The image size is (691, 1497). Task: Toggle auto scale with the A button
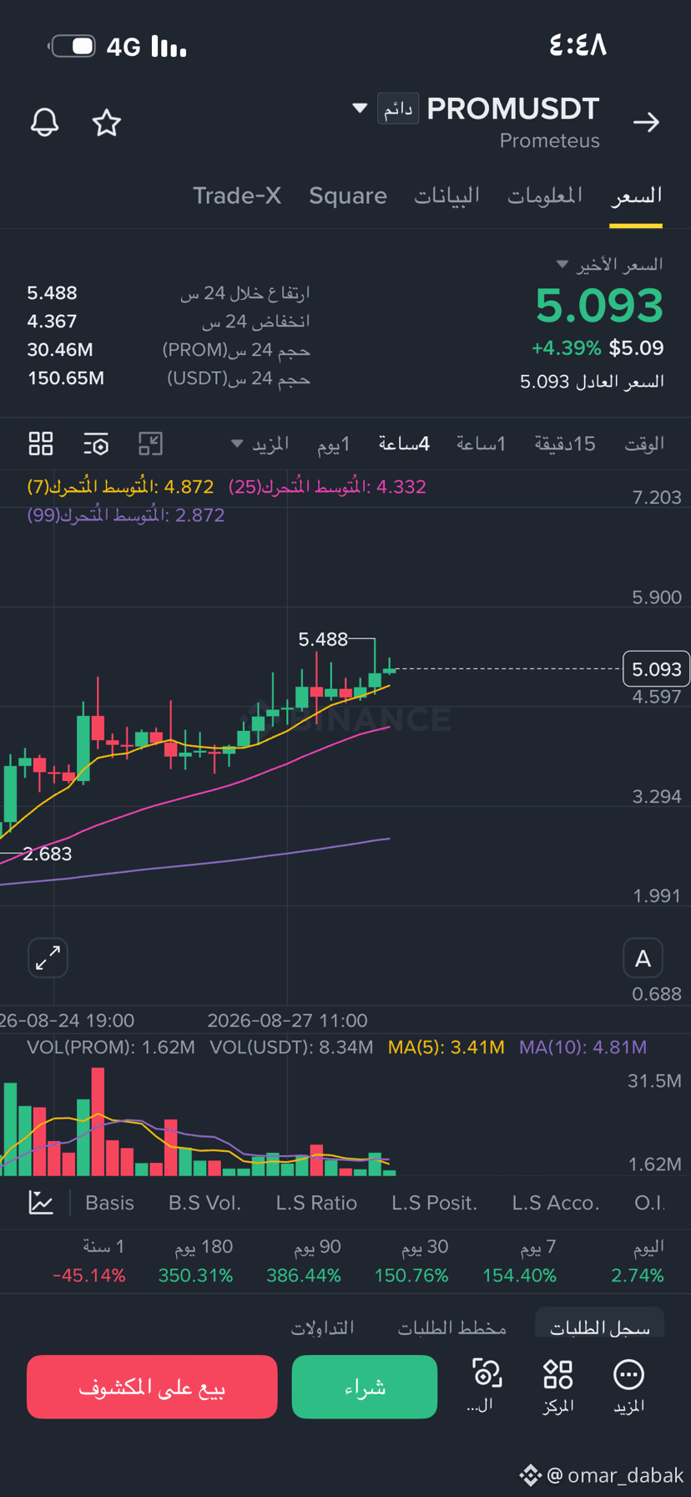(x=643, y=957)
